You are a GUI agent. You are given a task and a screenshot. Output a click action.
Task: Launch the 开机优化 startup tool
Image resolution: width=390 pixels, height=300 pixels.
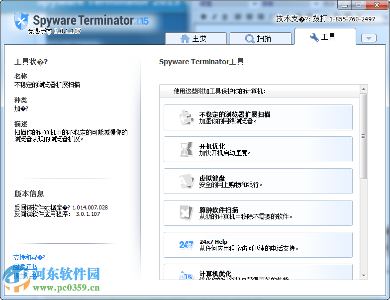[x=258, y=149]
